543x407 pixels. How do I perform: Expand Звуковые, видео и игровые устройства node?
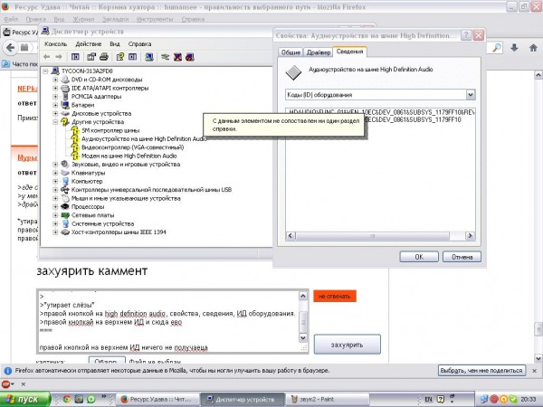(55, 165)
